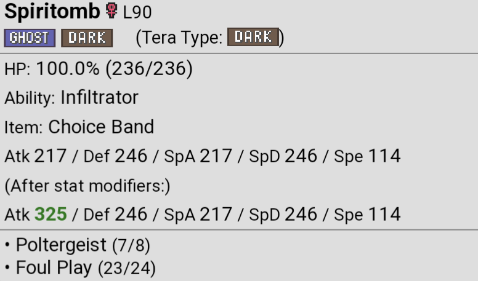The height and width of the screenshot is (281, 478).
Task: Click the Spe 114 base stat
Action: [x=367, y=156]
